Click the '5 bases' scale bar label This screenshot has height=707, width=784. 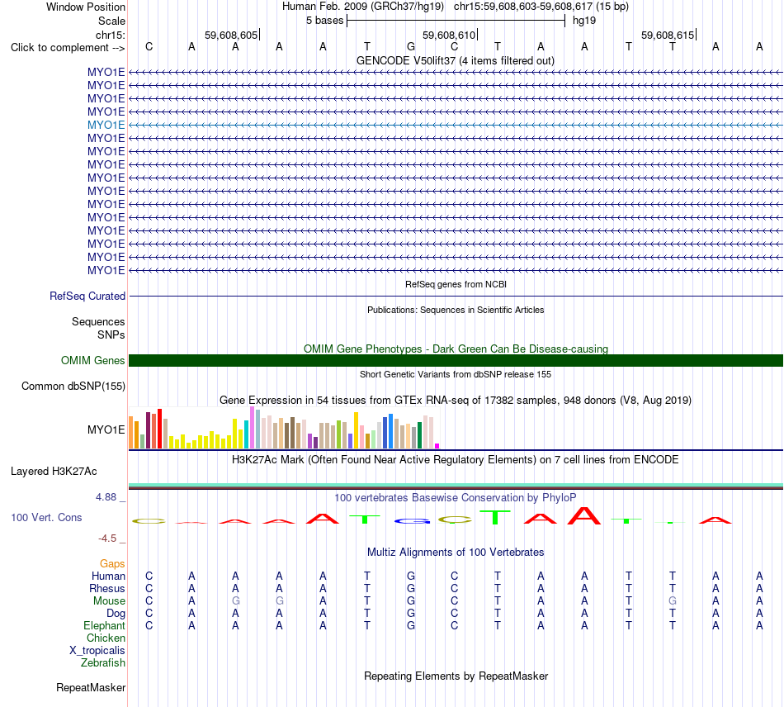(x=324, y=21)
